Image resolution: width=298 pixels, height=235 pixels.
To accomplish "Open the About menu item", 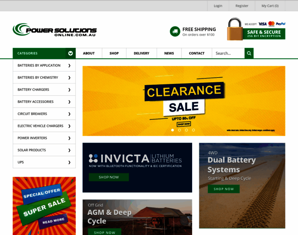I will pos(89,53).
